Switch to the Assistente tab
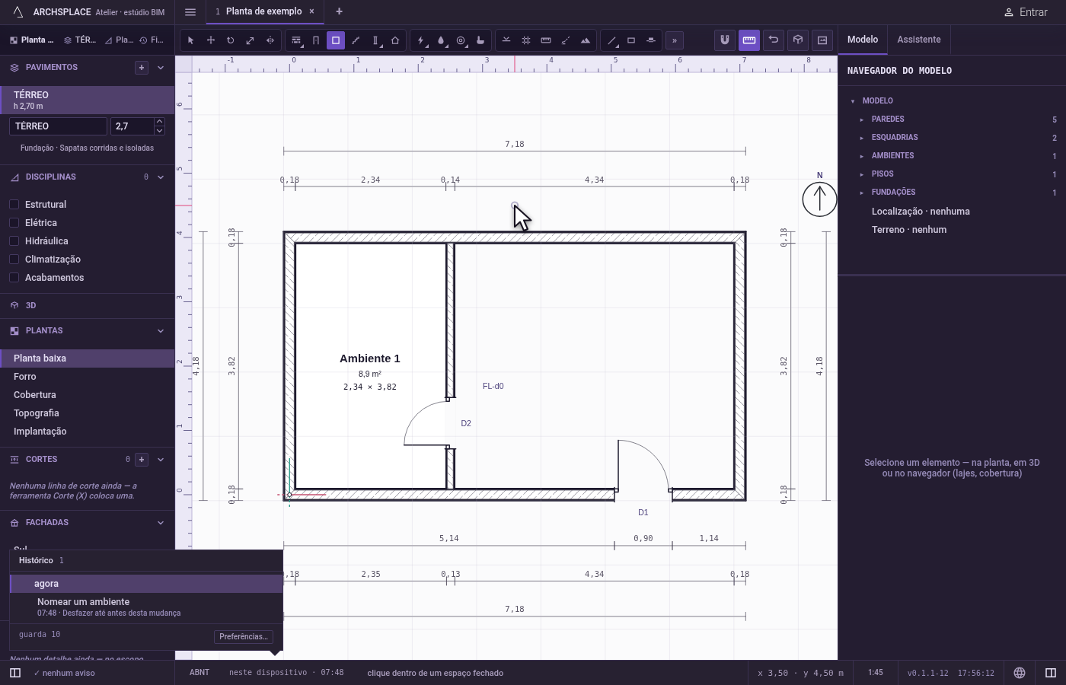 pyautogui.click(x=918, y=40)
